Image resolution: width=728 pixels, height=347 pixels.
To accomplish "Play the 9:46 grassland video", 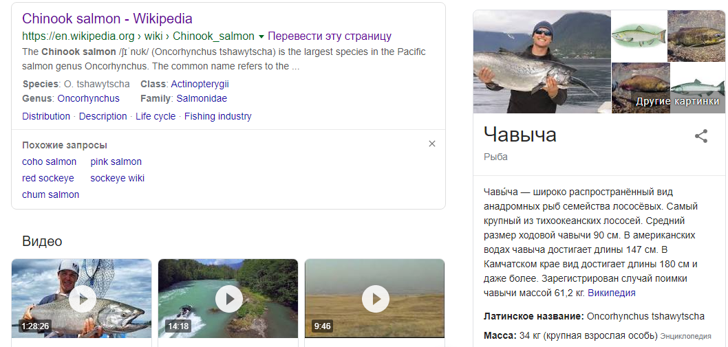I will pyautogui.click(x=375, y=298).
